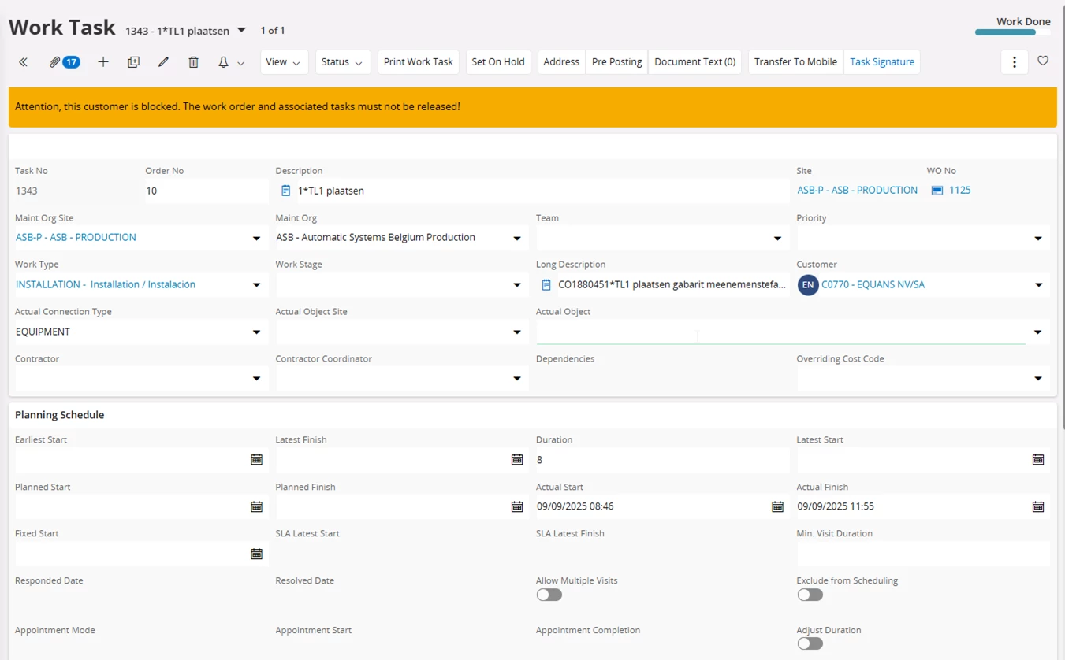This screenshot has width=1065, height=660.
Task: Click the trash delete icon
Action: pos(193,62)
